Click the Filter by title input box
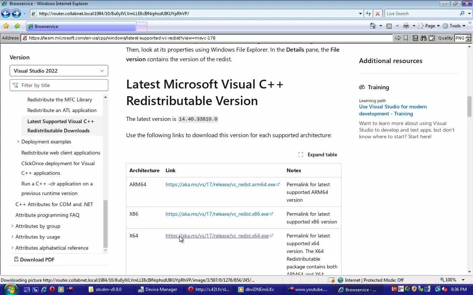 [x=59, y=85]
